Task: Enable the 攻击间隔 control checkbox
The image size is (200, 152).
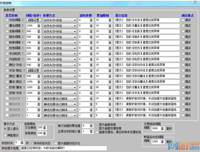Action: tap(7, 20)
